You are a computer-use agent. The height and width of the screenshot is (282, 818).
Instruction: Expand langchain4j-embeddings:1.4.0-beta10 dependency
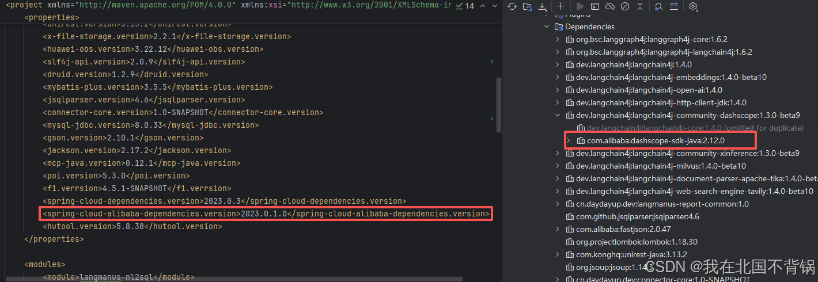click(x=557, y=77)
